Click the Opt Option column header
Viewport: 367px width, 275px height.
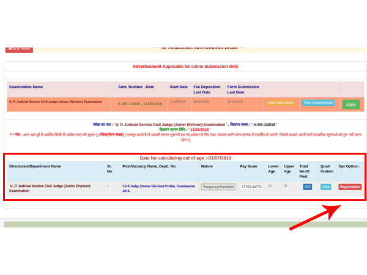349,166
